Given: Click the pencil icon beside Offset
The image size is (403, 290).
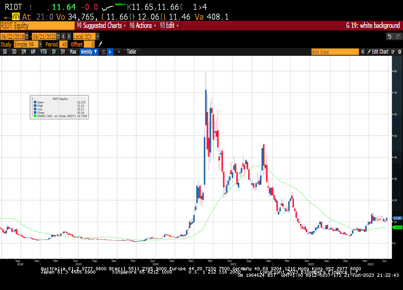Looking at the screenshot, I should (100, 44).
